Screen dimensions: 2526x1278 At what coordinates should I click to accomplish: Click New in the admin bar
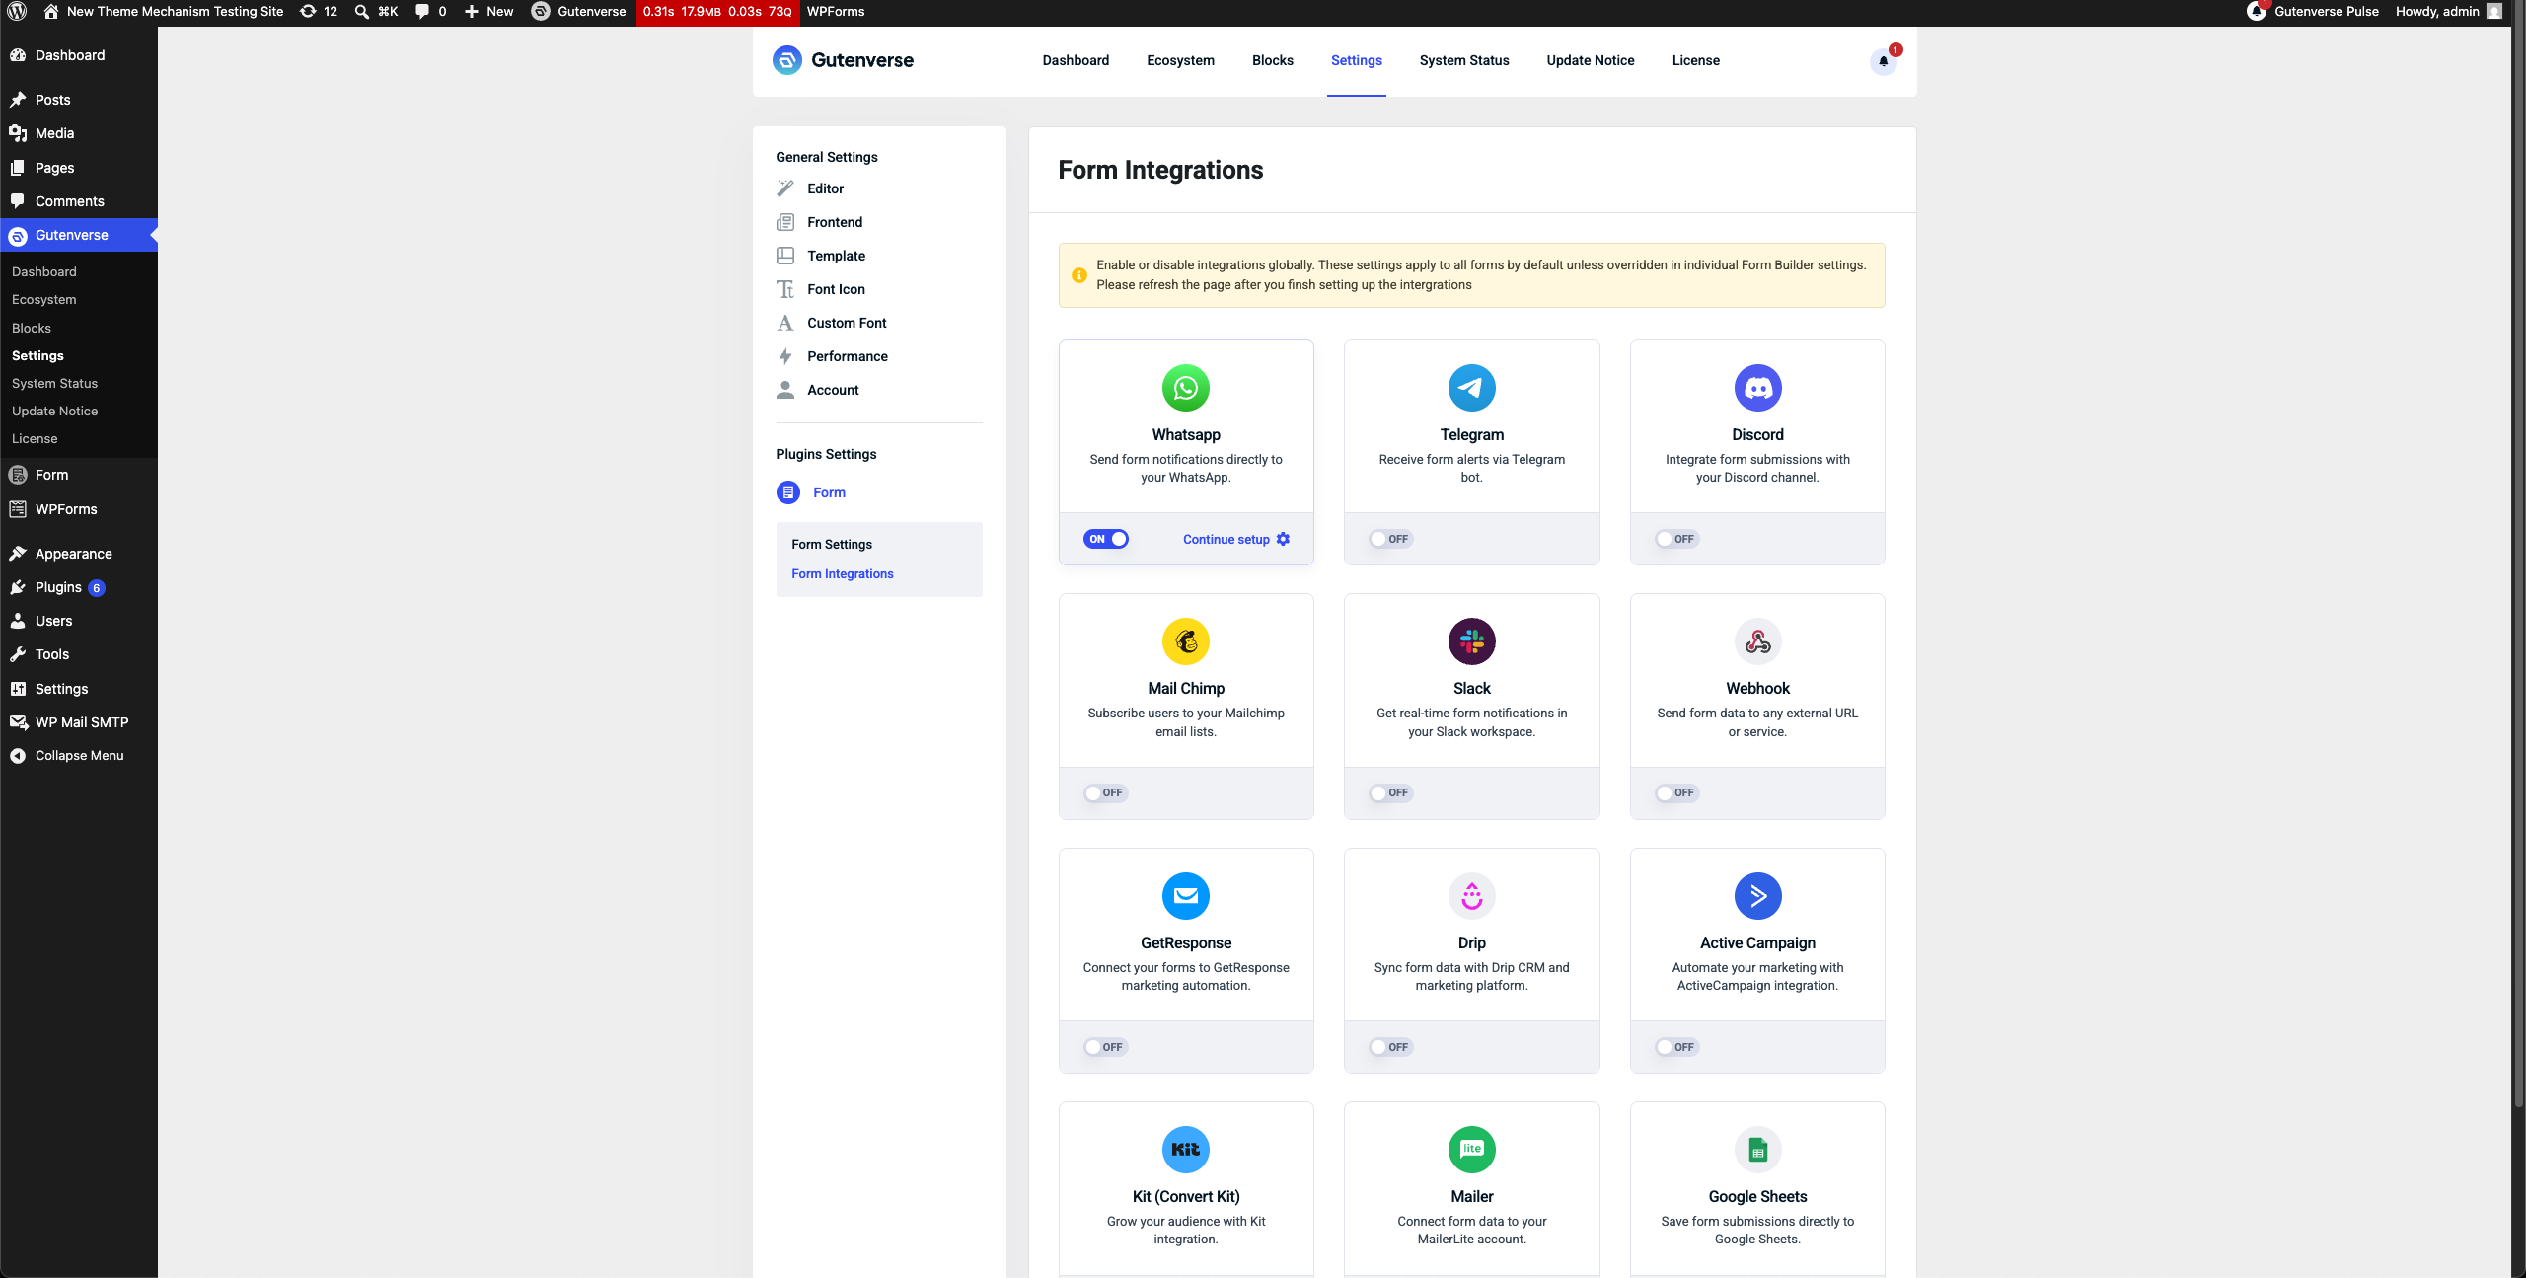tap(489, 12)
